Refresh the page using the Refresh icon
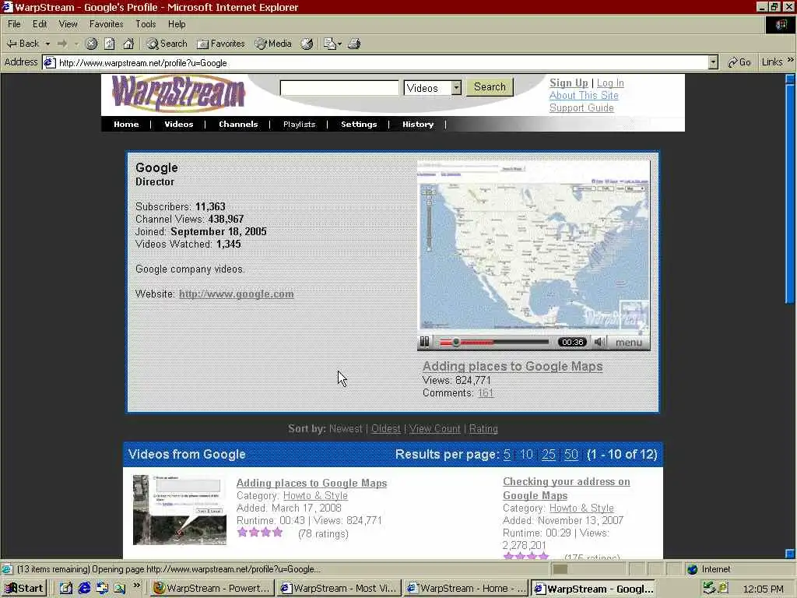Screen dimensions: 797x598 pyautogui.click(x=109, y=44)
